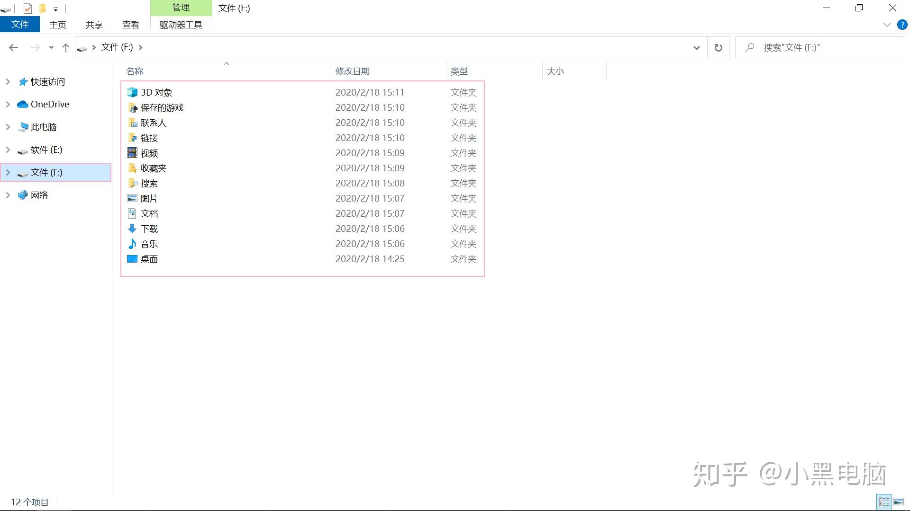Open the 下载 downloads folder icon
910x511 pixels.
coord(132,229)
